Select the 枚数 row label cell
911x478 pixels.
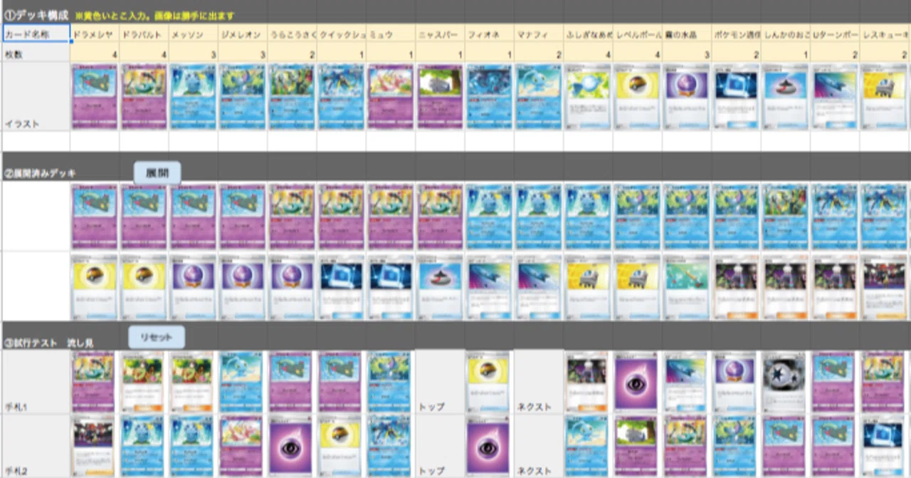pyautogui.click(x=36, y=53)
